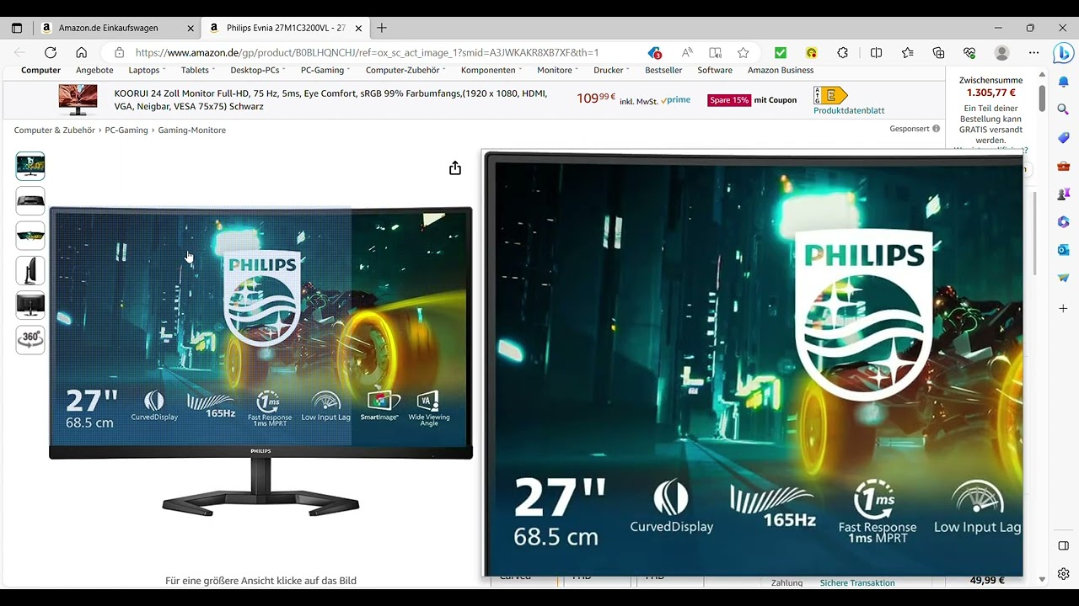The image size is (1079, 606).
Task: Open Immersive Reader icon
Action: 715,52
